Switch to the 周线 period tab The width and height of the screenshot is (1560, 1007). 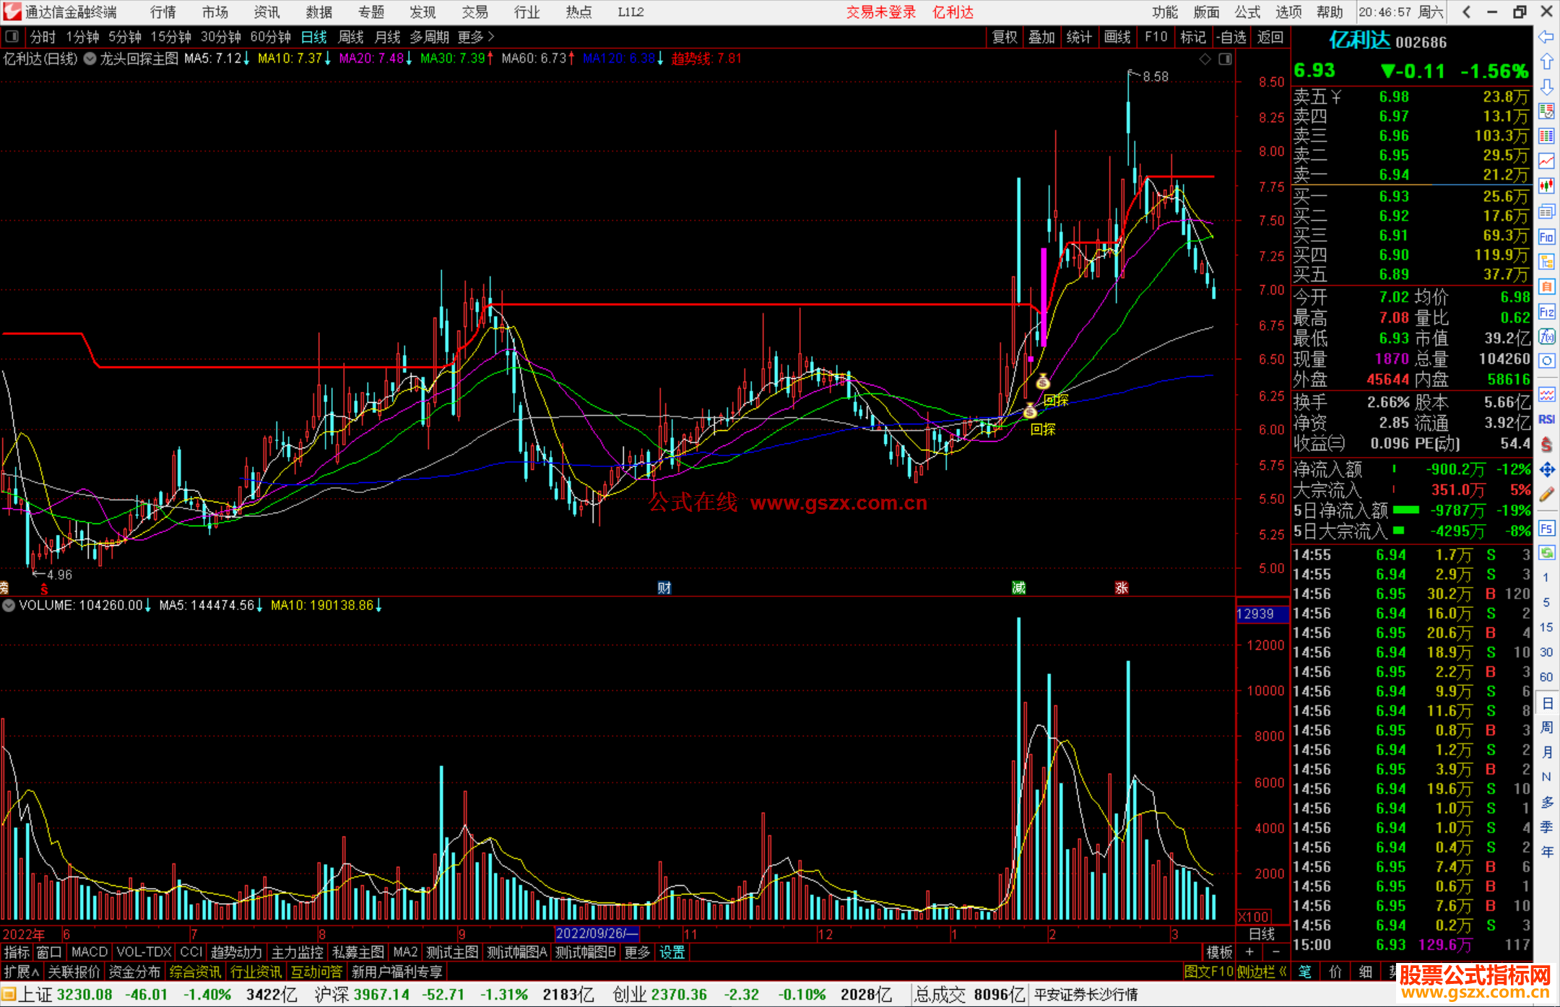[350, 37]
